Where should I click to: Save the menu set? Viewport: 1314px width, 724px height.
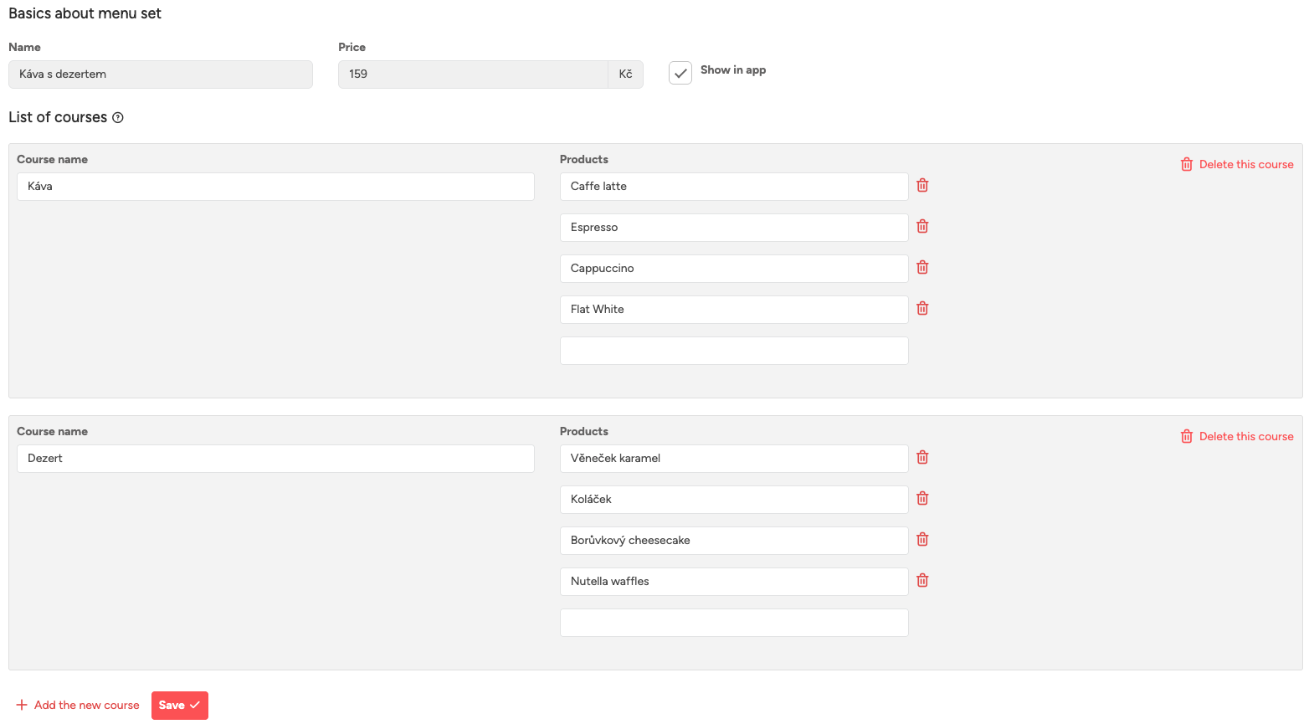pyautogui.click(x=180, y=706)
